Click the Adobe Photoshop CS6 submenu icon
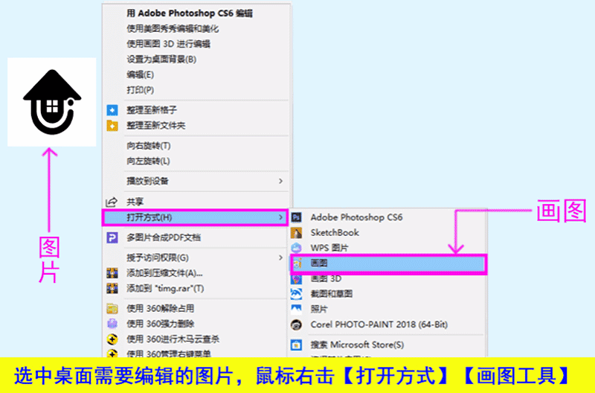The image size is (595, 393). click(296, 217)
